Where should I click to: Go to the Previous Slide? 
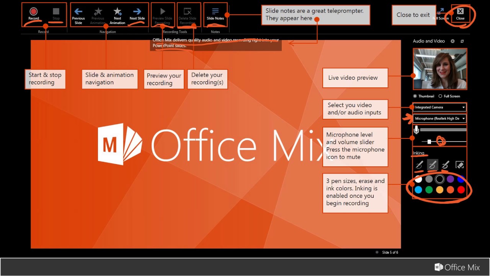coord(78,16)
